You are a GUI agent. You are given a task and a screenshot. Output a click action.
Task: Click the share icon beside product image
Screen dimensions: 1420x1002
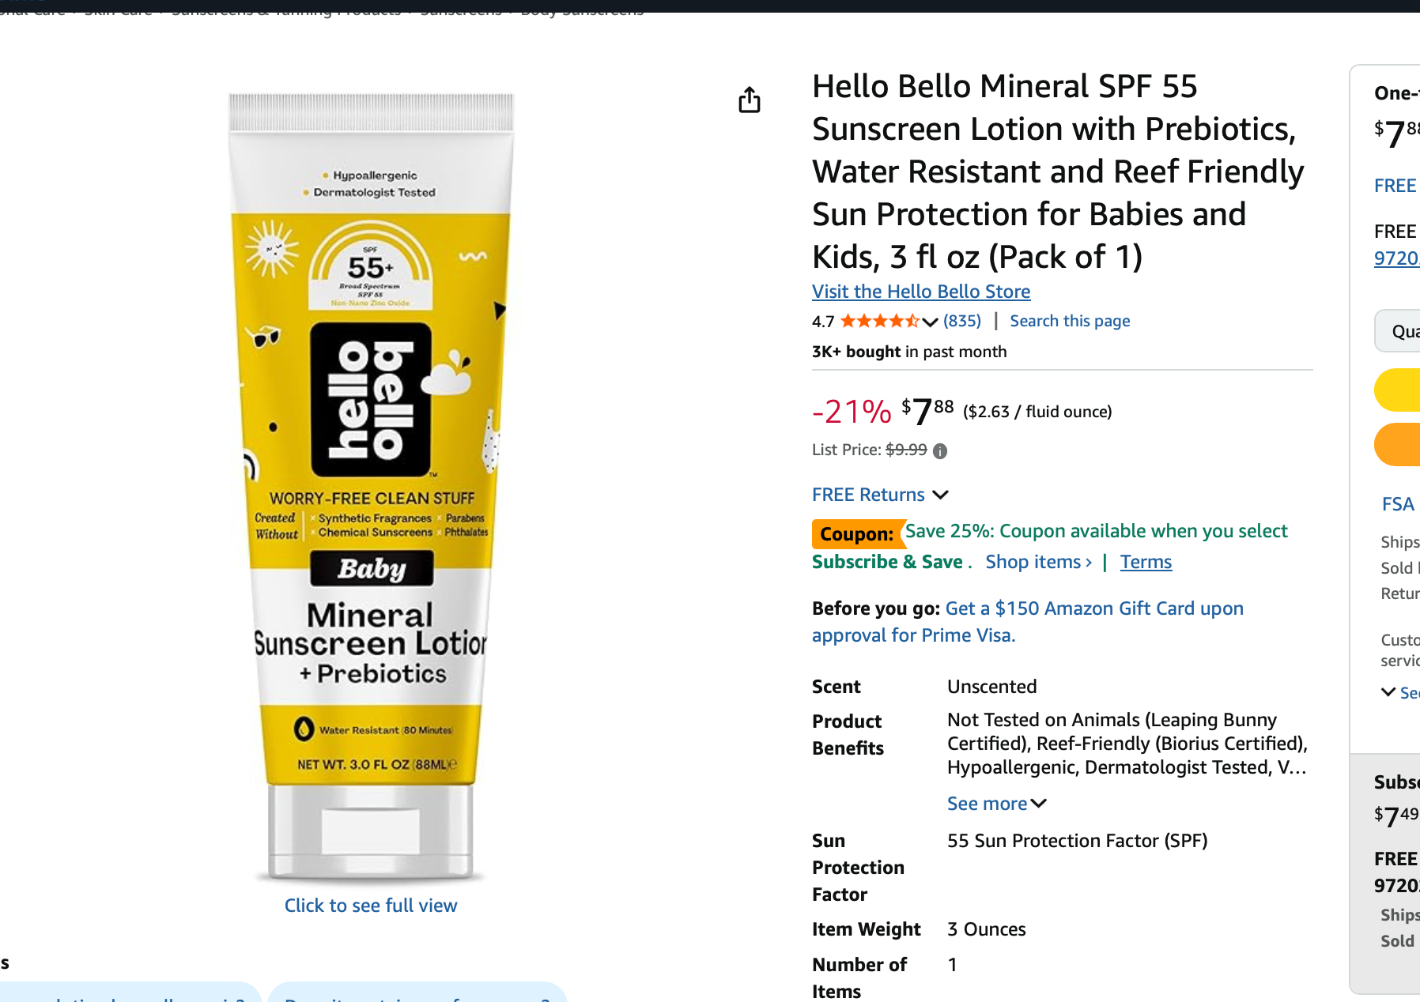750,100
